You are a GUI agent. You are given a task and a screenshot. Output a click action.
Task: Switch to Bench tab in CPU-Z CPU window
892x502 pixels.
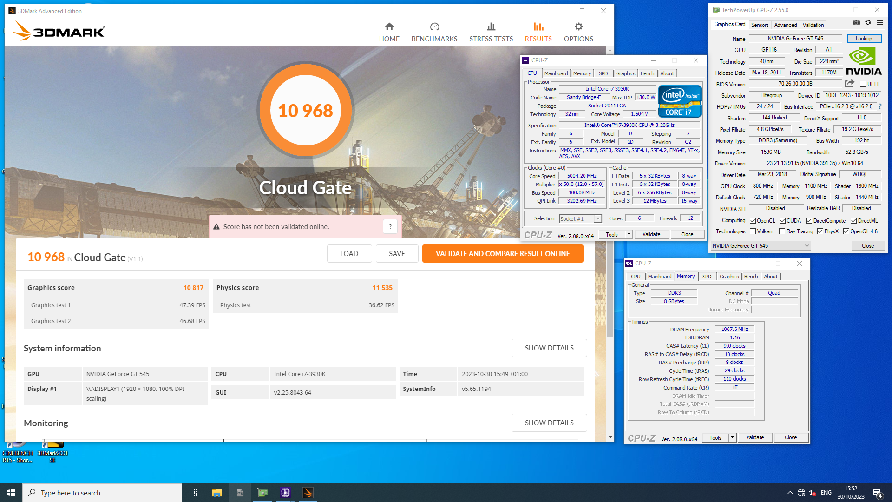[x=647, y=73]
